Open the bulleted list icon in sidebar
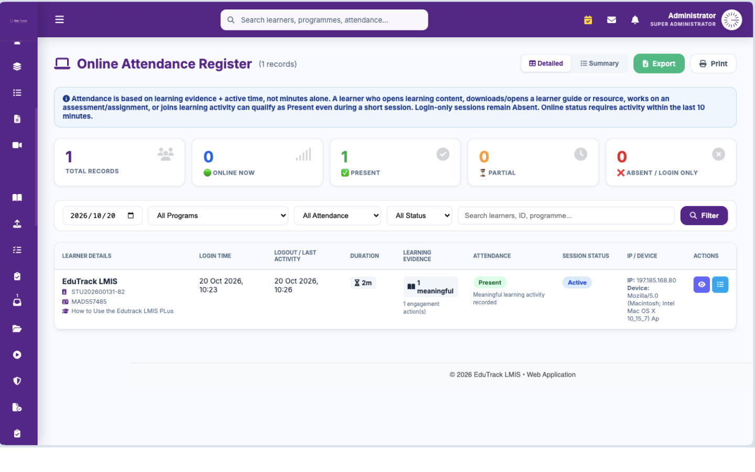 (17, 93)
